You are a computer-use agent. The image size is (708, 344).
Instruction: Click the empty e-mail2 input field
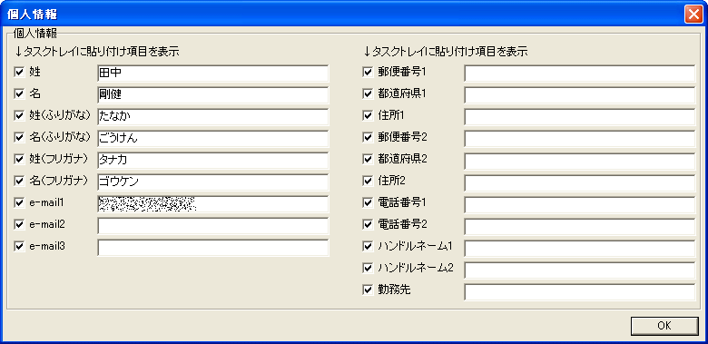click(x=212, y=226)
